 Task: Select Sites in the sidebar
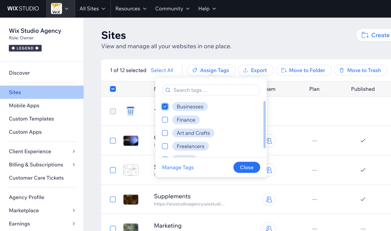click(42, 92)
